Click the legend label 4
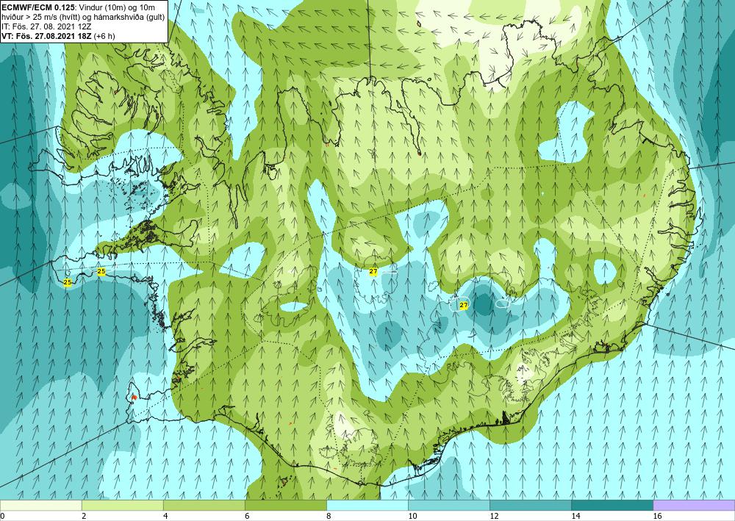This screenshot has width=735, height=521. [x=165, y=516]
